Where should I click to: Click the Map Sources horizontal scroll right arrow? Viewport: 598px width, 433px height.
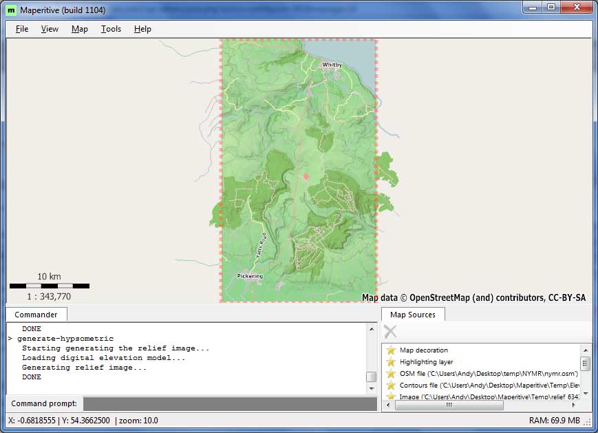[x=574, y=405]
